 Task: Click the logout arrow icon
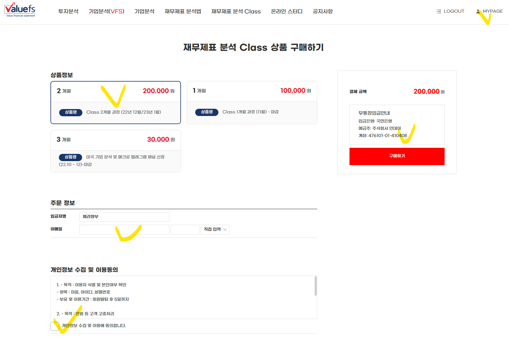pyautogui.click(x=439, y=11)
